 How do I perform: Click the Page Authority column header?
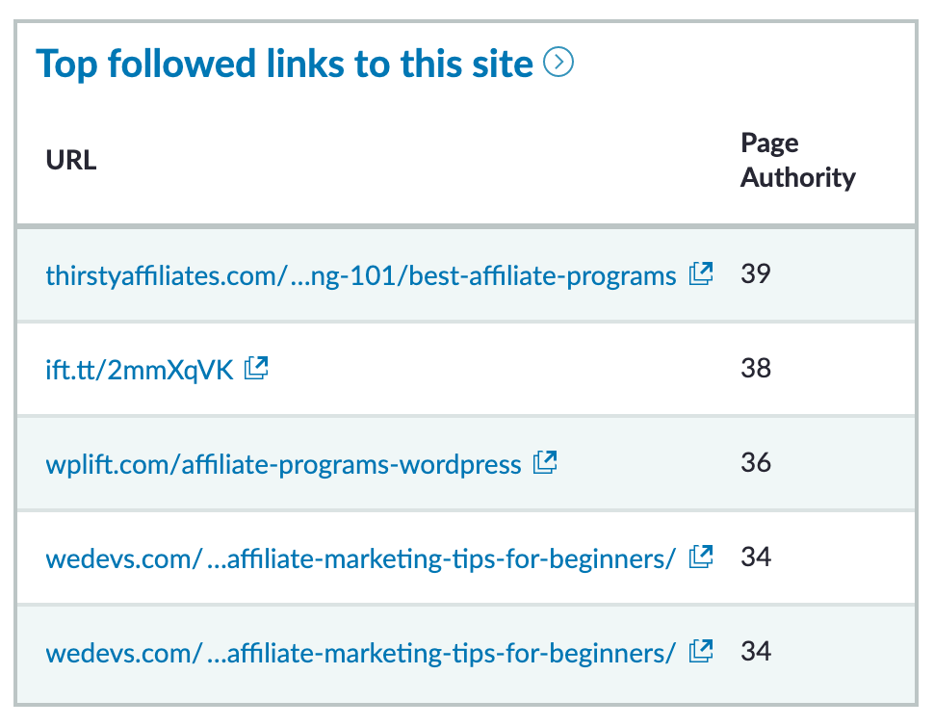pyautogui.click(x=797, y=160)
